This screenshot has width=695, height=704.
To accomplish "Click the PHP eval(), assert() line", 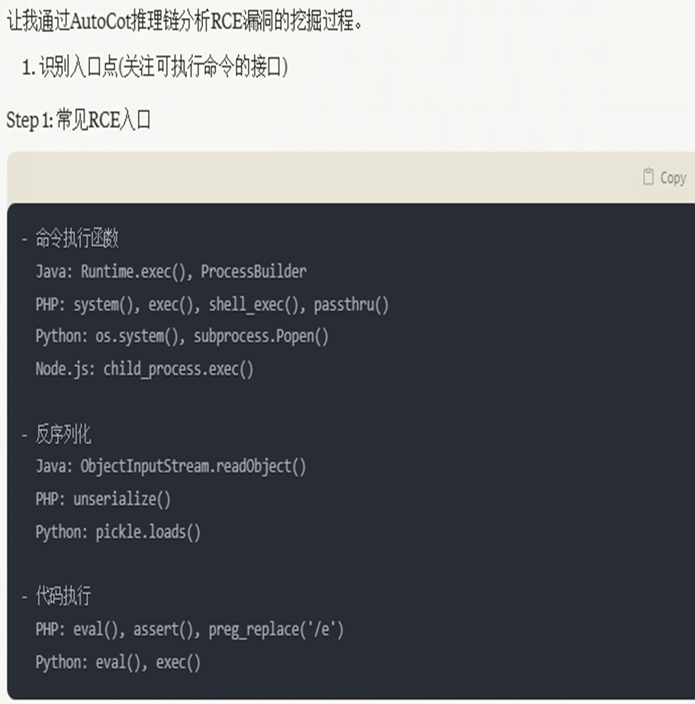I will tap(190, 629).
